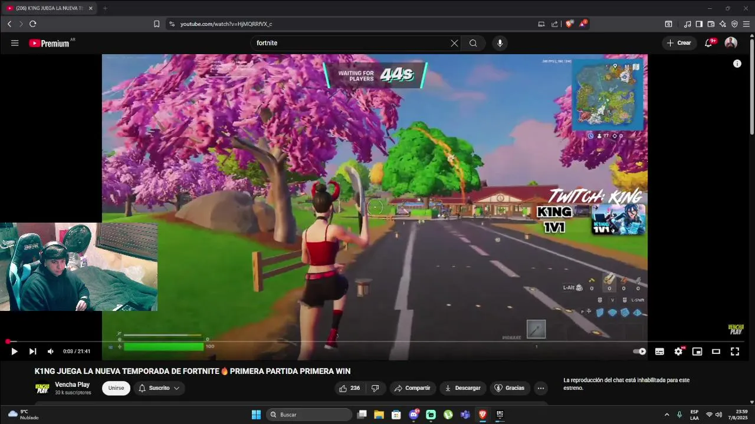
Task: Dislike the video
Action: (375, 388)
